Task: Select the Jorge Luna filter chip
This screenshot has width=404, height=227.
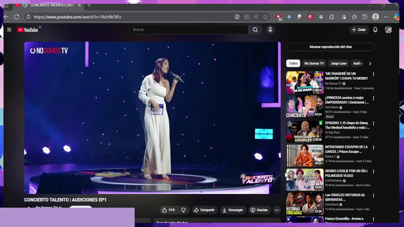Action: (x=338, y=63)
